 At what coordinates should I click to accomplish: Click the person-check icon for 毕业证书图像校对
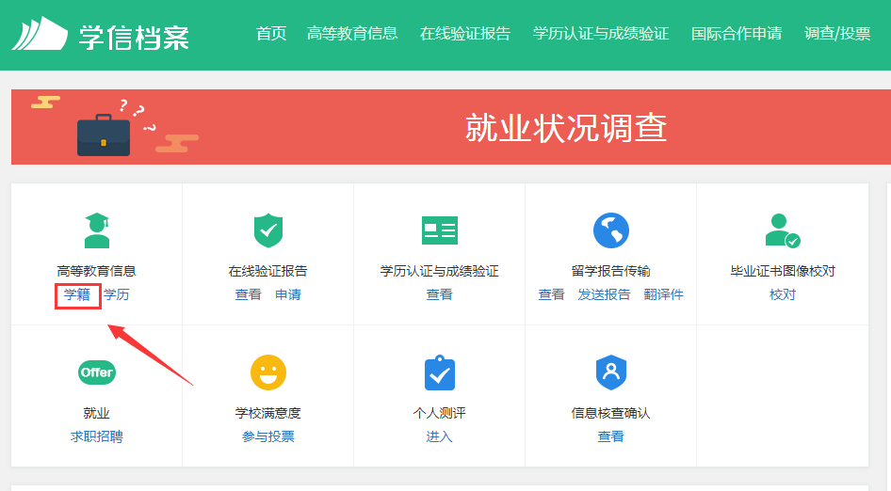(783, 230)
